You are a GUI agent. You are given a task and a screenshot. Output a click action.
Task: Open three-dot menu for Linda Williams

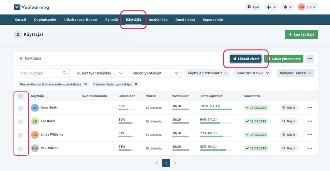click(310, 135)
